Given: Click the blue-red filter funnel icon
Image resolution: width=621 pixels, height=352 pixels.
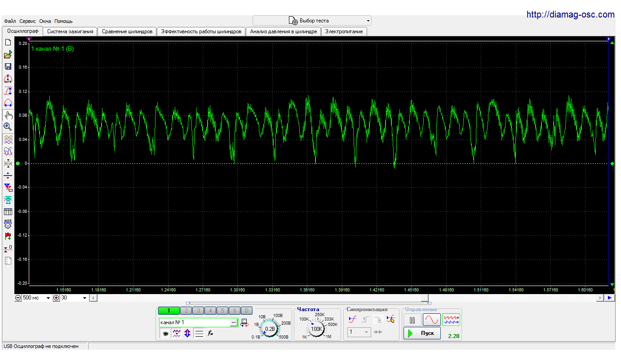Looking at the screenshot, I should [8, 187].
